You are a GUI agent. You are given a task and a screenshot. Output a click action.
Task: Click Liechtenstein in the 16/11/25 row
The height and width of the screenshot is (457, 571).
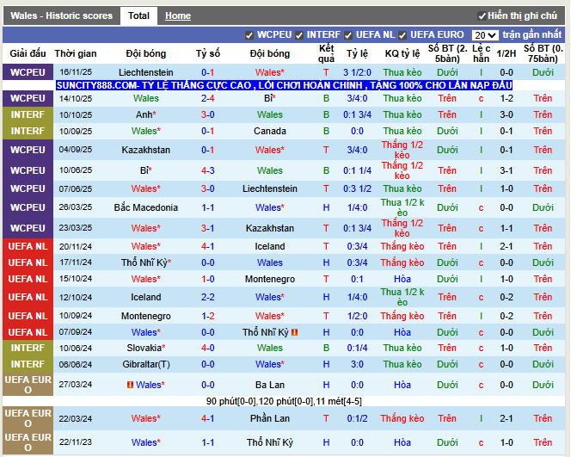[145, 72]
